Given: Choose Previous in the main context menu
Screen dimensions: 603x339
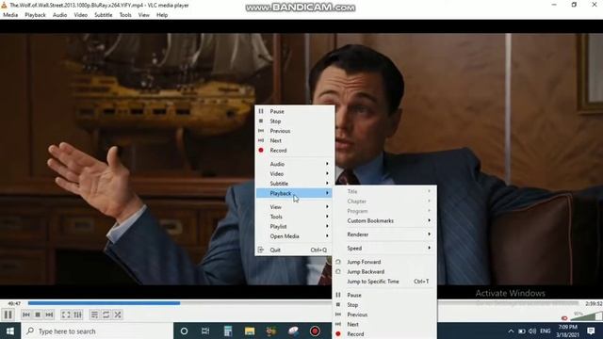Looking at the screenshot, I should pyautogui.click(x=295, y=131).
